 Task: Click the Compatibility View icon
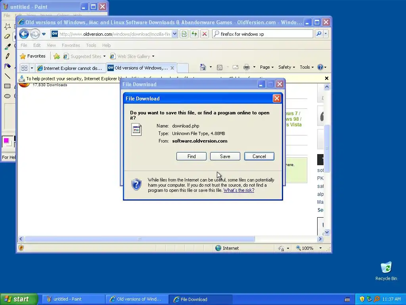[x=184, y=34]
